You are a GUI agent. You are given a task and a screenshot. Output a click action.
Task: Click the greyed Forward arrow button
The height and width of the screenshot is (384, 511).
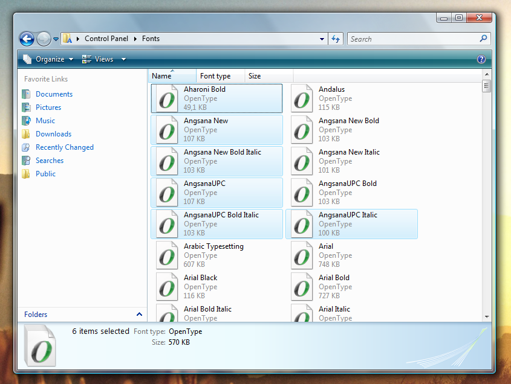pyautogui.click(x=44, y=39)
